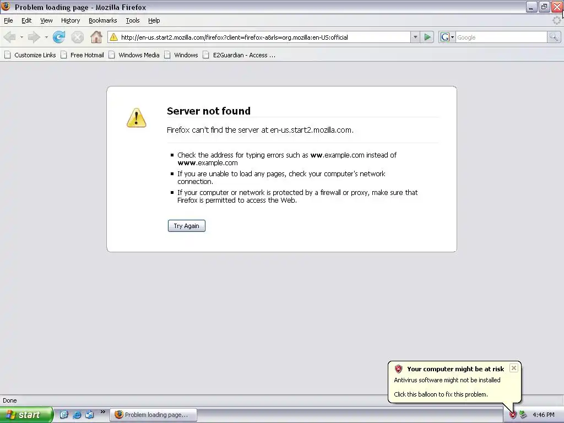Click the Try Again button
Screen dimensions: 564x423
point(186,226)
